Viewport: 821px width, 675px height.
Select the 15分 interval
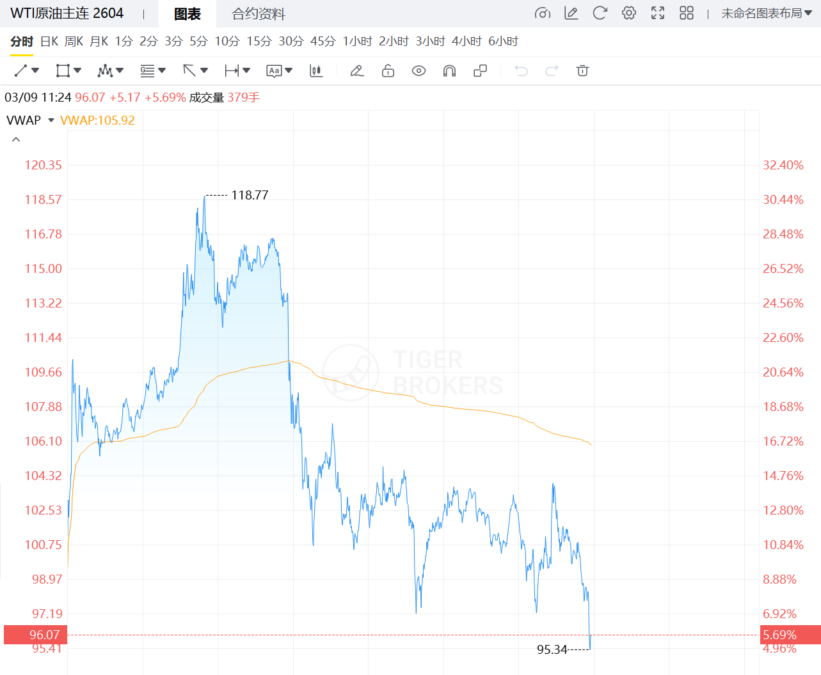pyautogui.click(x=259, y=42)
